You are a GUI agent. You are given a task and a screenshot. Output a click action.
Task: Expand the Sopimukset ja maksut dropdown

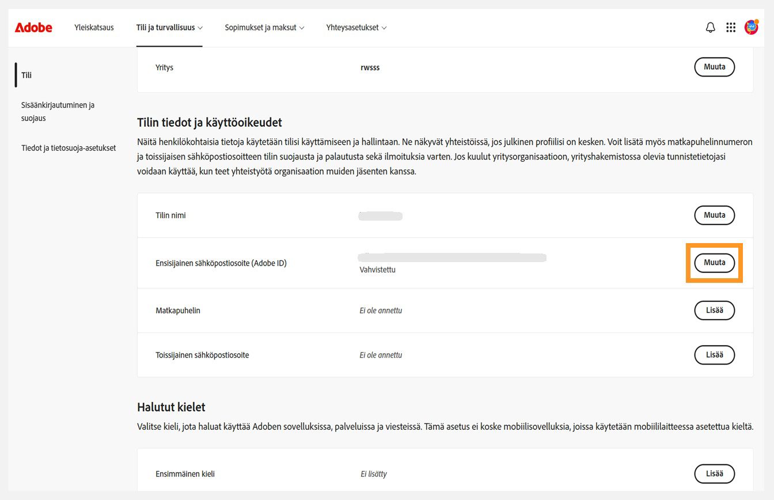click(x=302, y=27)
